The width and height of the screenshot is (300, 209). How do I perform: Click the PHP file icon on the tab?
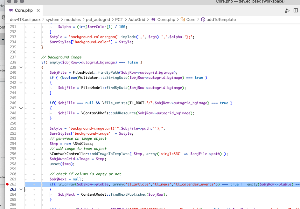[11, 10]
